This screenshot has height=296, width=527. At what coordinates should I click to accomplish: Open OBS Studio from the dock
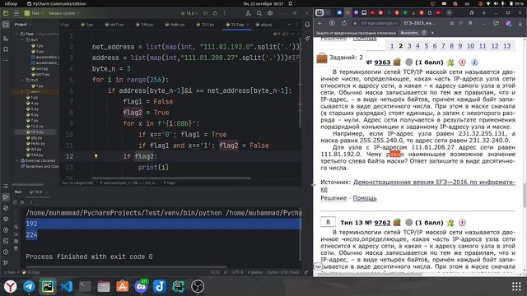point(198,286)
